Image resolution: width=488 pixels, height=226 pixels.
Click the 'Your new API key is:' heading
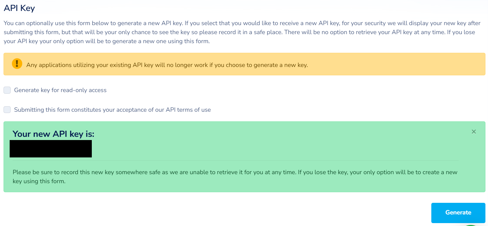[53, 134]
